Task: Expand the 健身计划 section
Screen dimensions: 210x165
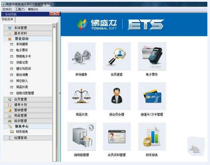Action: [28, 105]
